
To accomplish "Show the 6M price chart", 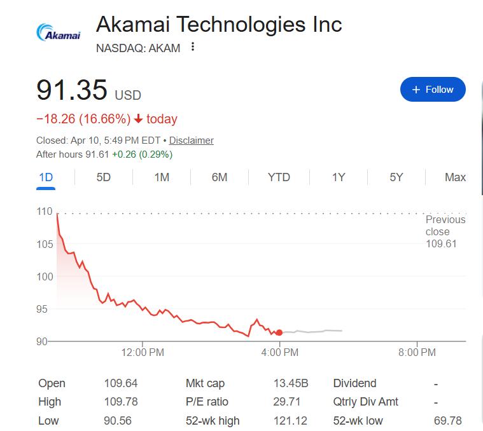I will pos(220,177).
